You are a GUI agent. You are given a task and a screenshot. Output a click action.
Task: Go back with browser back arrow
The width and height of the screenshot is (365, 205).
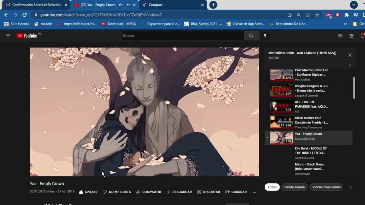[6, 15]
